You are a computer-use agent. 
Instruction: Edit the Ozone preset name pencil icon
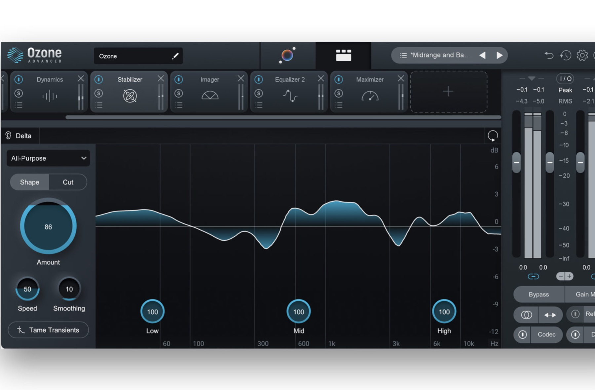175,56
